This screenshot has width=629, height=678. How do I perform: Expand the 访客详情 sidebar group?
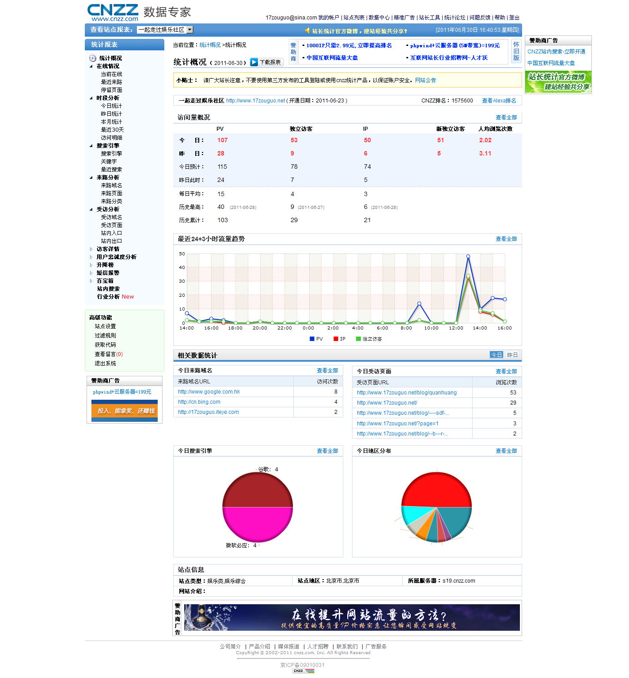pyautogui.click(x=91, y=249)
